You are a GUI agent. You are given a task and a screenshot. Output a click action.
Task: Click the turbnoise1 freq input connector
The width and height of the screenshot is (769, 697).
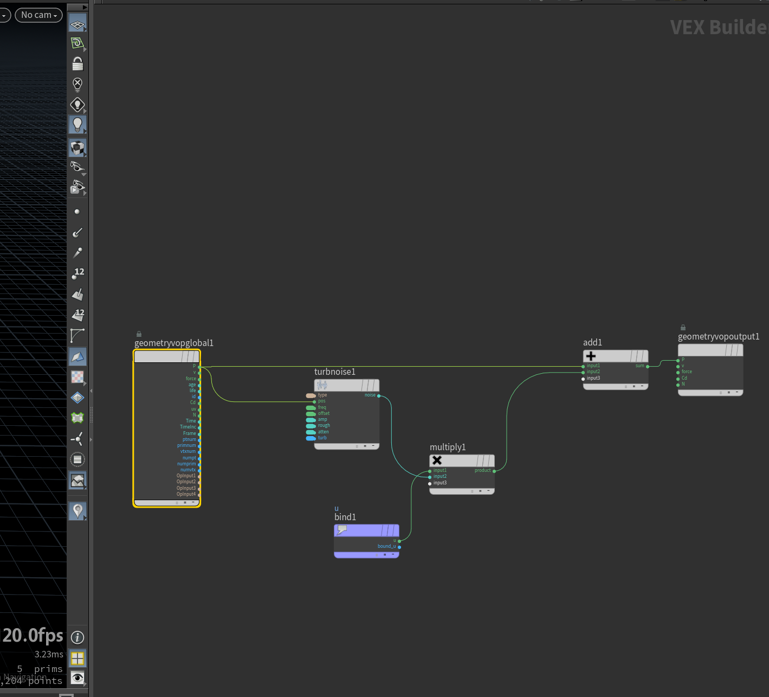tap(311, 407)
